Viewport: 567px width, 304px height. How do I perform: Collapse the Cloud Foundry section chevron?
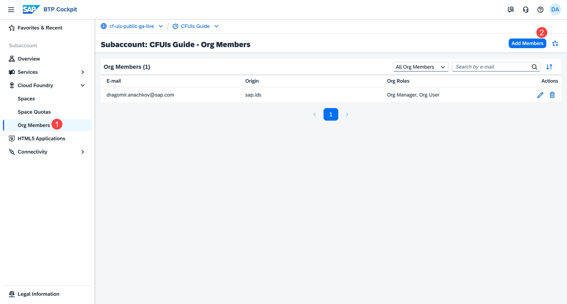pos(83,85)
